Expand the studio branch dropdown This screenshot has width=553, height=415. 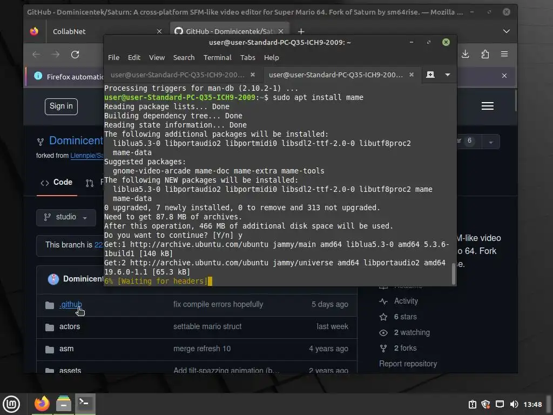tap(66, 217)
